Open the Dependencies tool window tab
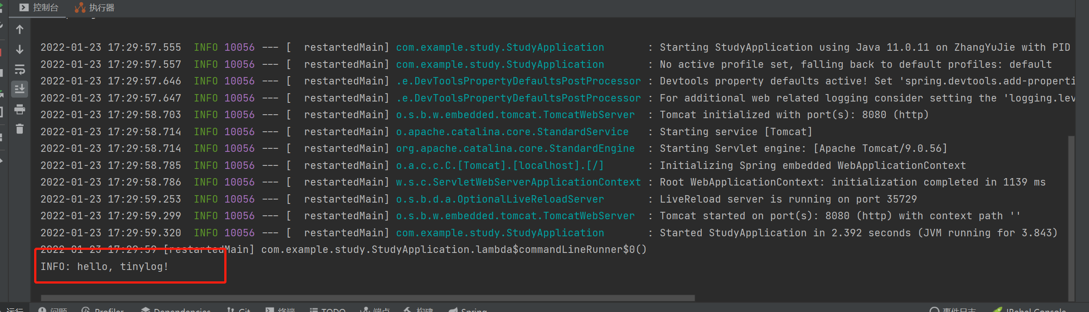Screen dimensions: 1089x312 [x=176, y=310]
